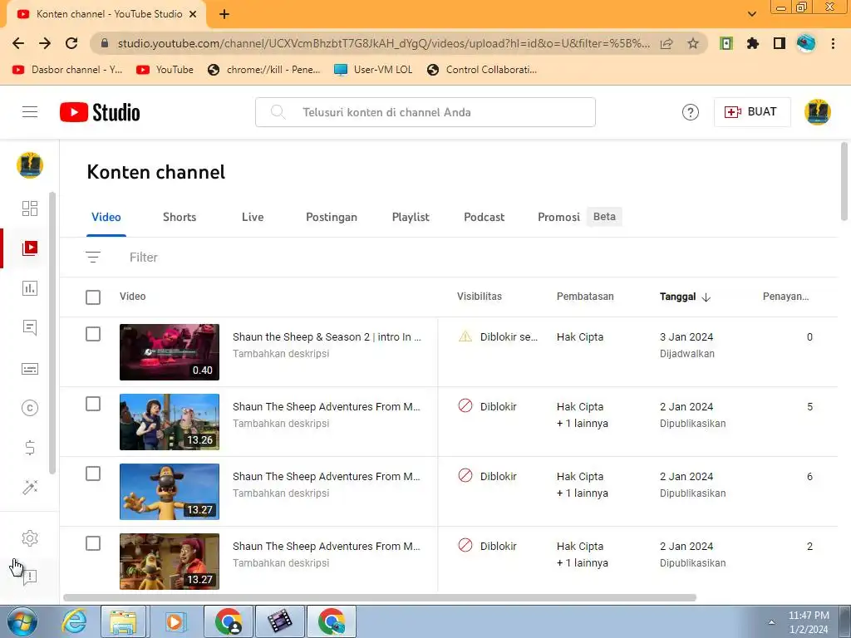Open Settings gear in sidebar

(30, 537)
